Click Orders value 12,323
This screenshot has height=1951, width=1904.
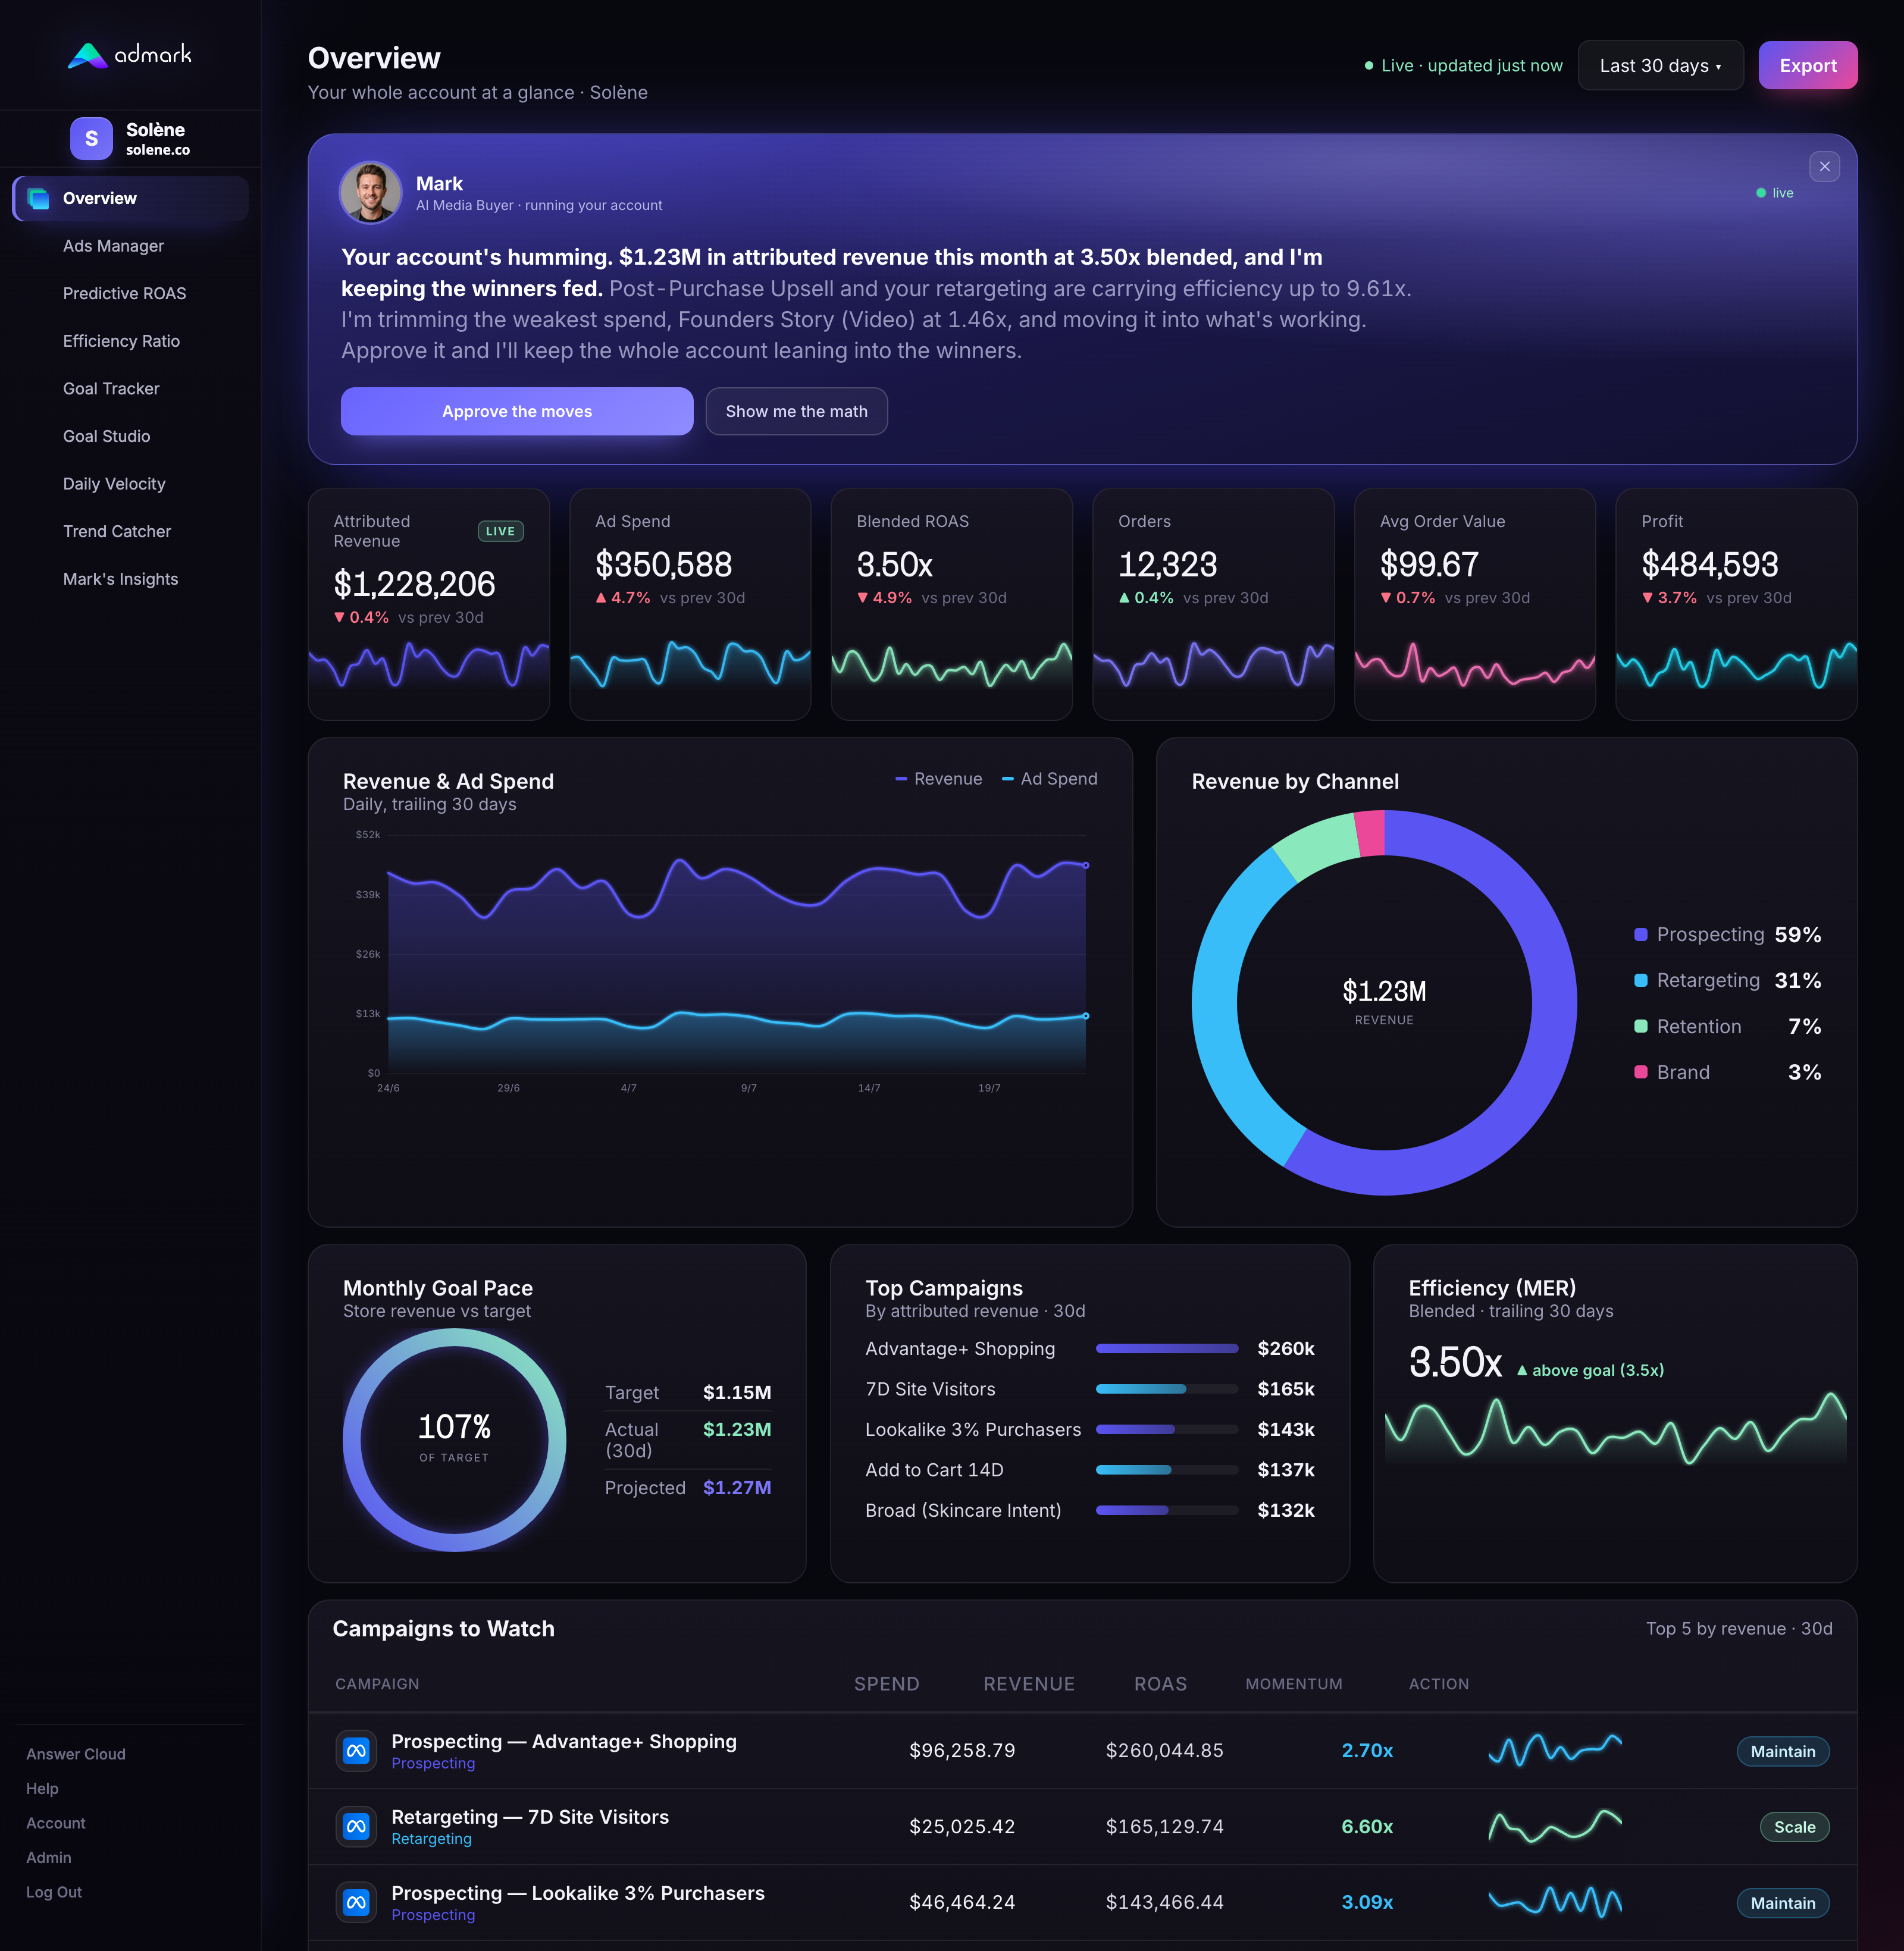pyautogui.click(x=1167, y=564)
